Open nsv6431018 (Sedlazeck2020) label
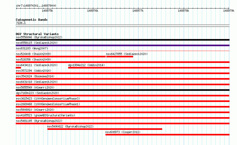The width and height of the screenshot is (237, 145). [x=37, y=82]
